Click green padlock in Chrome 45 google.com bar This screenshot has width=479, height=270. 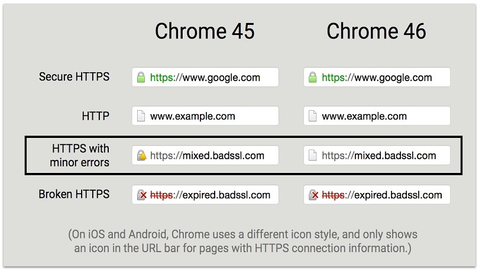[x=141, y=78]
